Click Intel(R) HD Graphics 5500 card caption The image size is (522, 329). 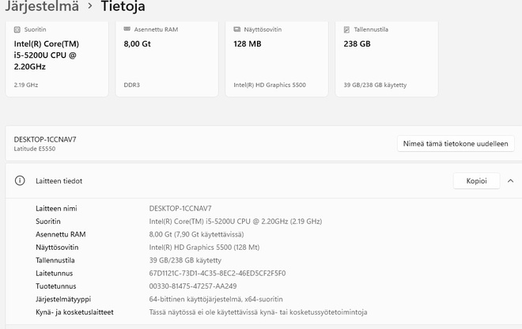[270, 85]
